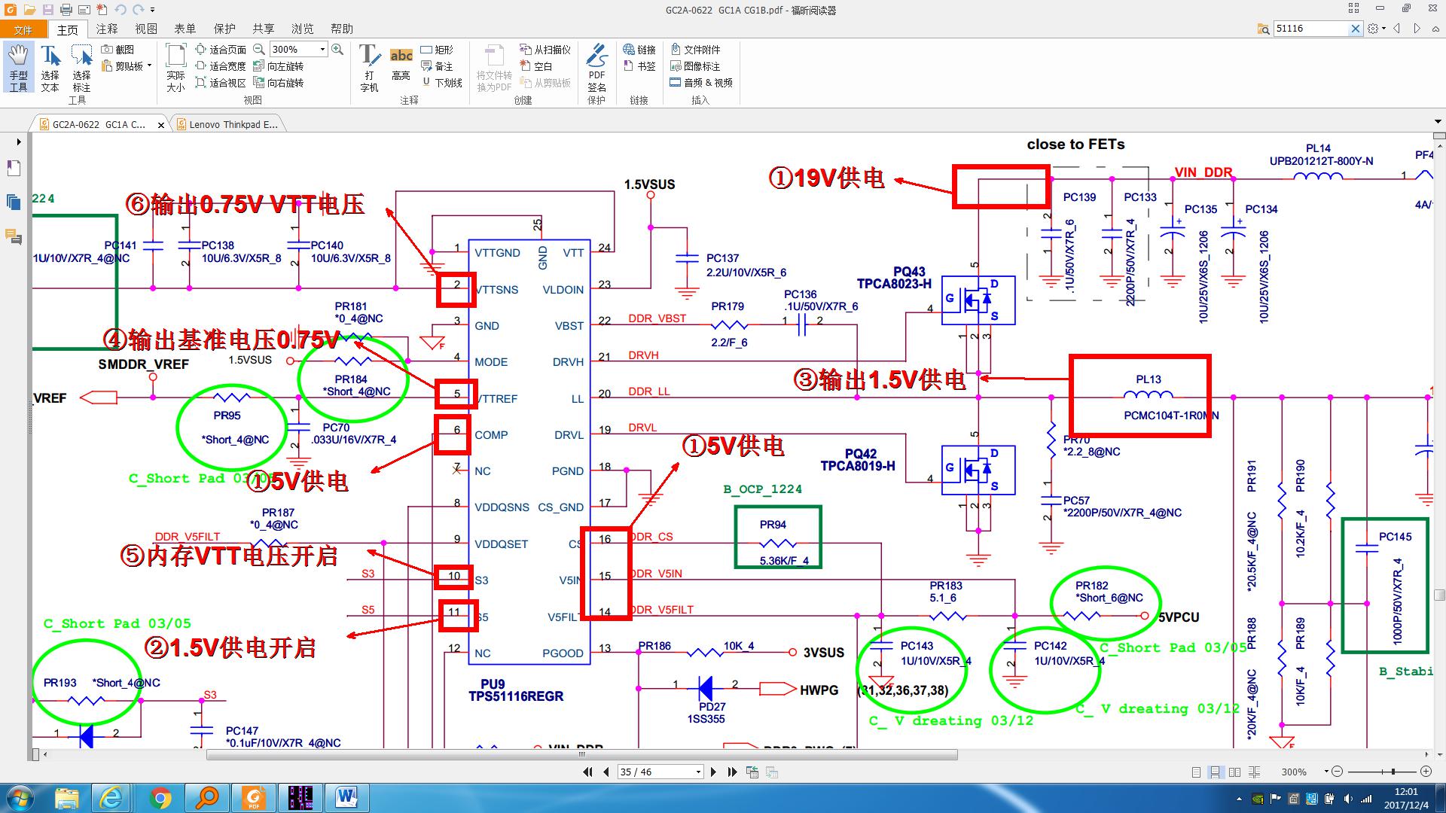Rotate view left (向左旋转)

[x=279, y=66]
